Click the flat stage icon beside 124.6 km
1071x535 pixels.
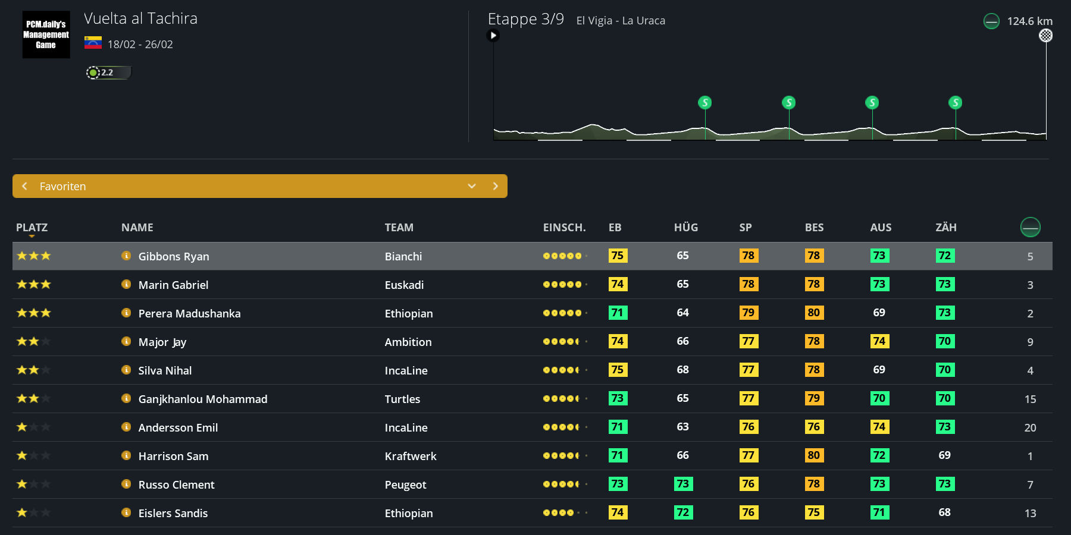(991, 21)
